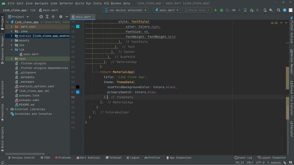Open Profiler tool window

click(x=153, y=158)
